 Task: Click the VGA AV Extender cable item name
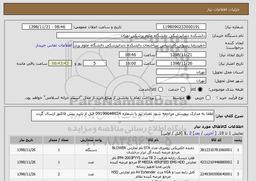(153, 174)
